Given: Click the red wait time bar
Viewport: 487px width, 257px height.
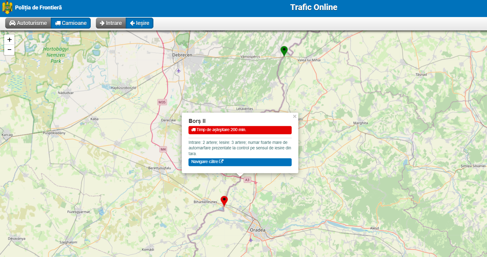Looking at the screenshot, I should [x=240, y=130].
